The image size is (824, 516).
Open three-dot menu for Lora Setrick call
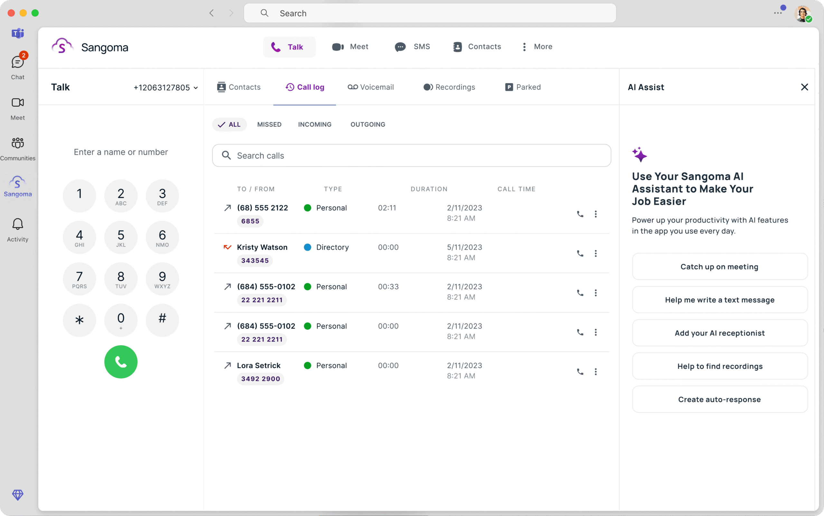tap(595, 371)
